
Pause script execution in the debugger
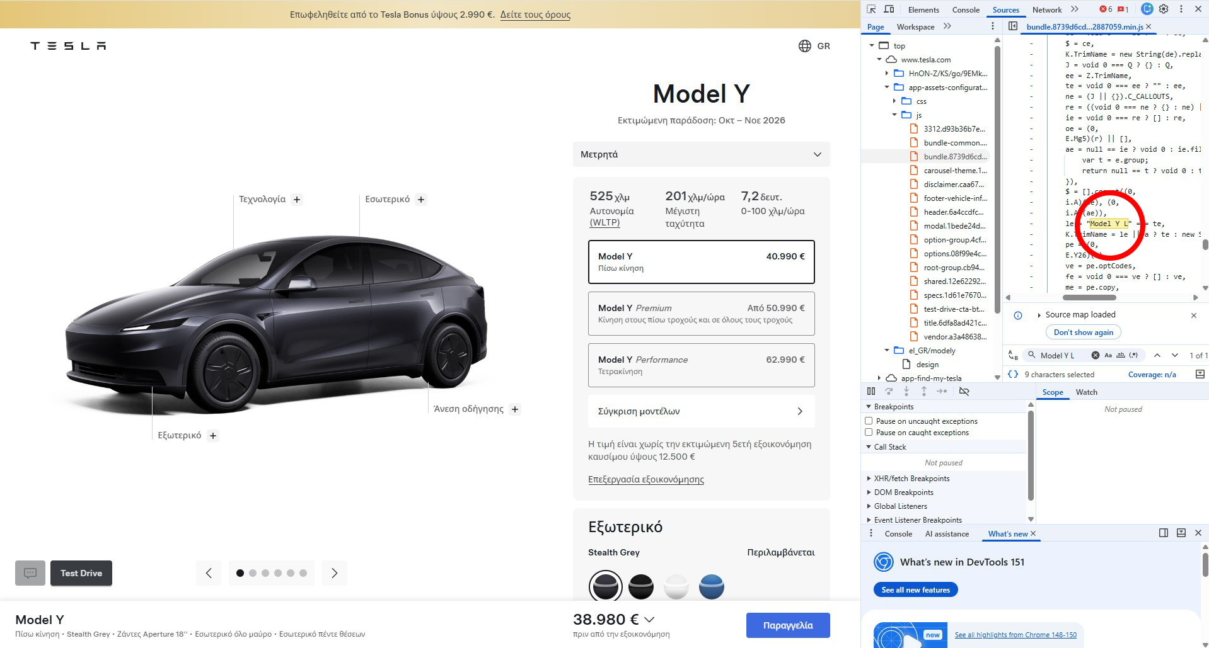[871, 391]
